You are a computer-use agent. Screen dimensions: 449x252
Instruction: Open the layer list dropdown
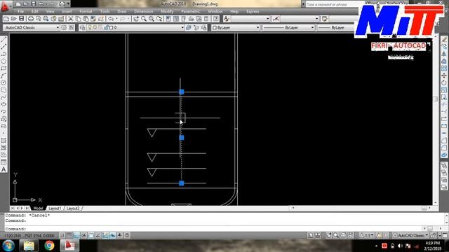coord(135,27)
